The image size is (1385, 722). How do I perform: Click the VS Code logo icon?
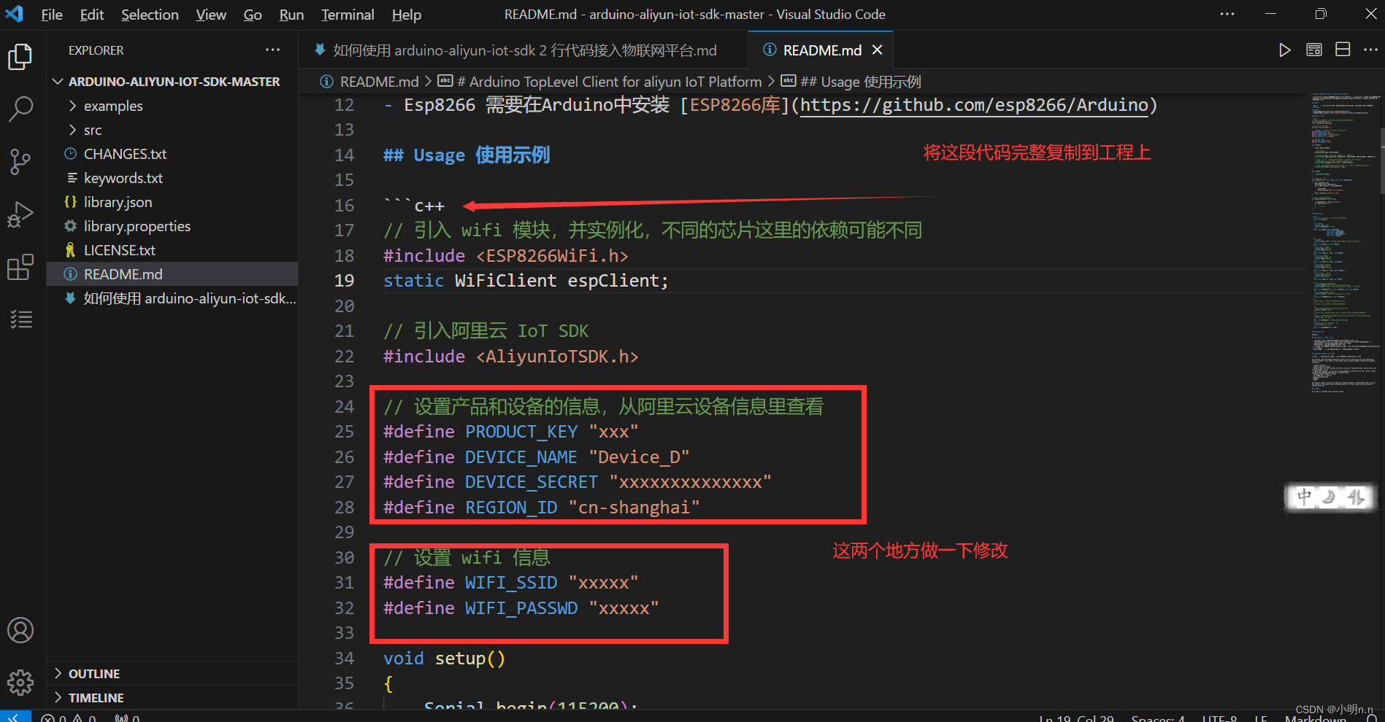tap(15, 14)
